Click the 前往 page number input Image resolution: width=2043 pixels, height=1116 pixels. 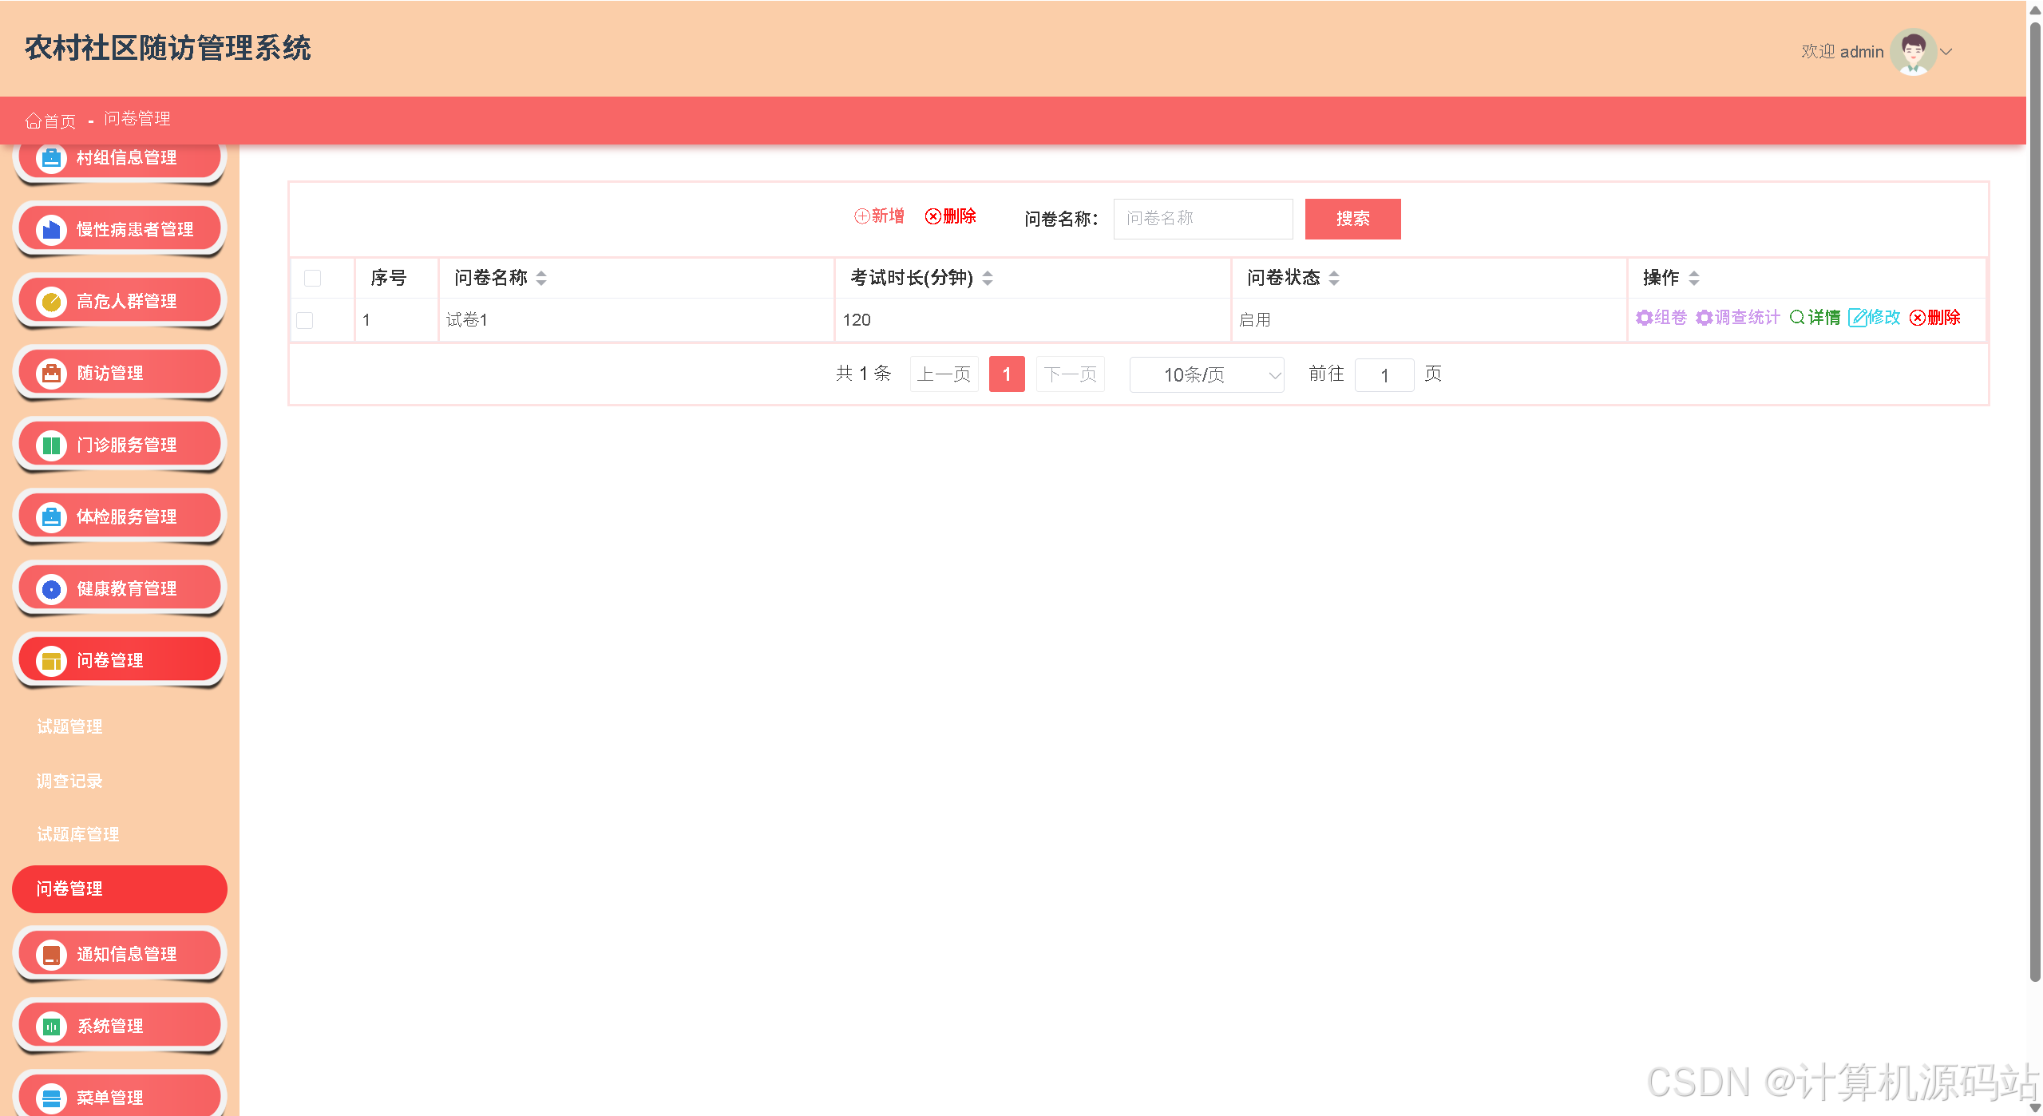click(1384, 374)
